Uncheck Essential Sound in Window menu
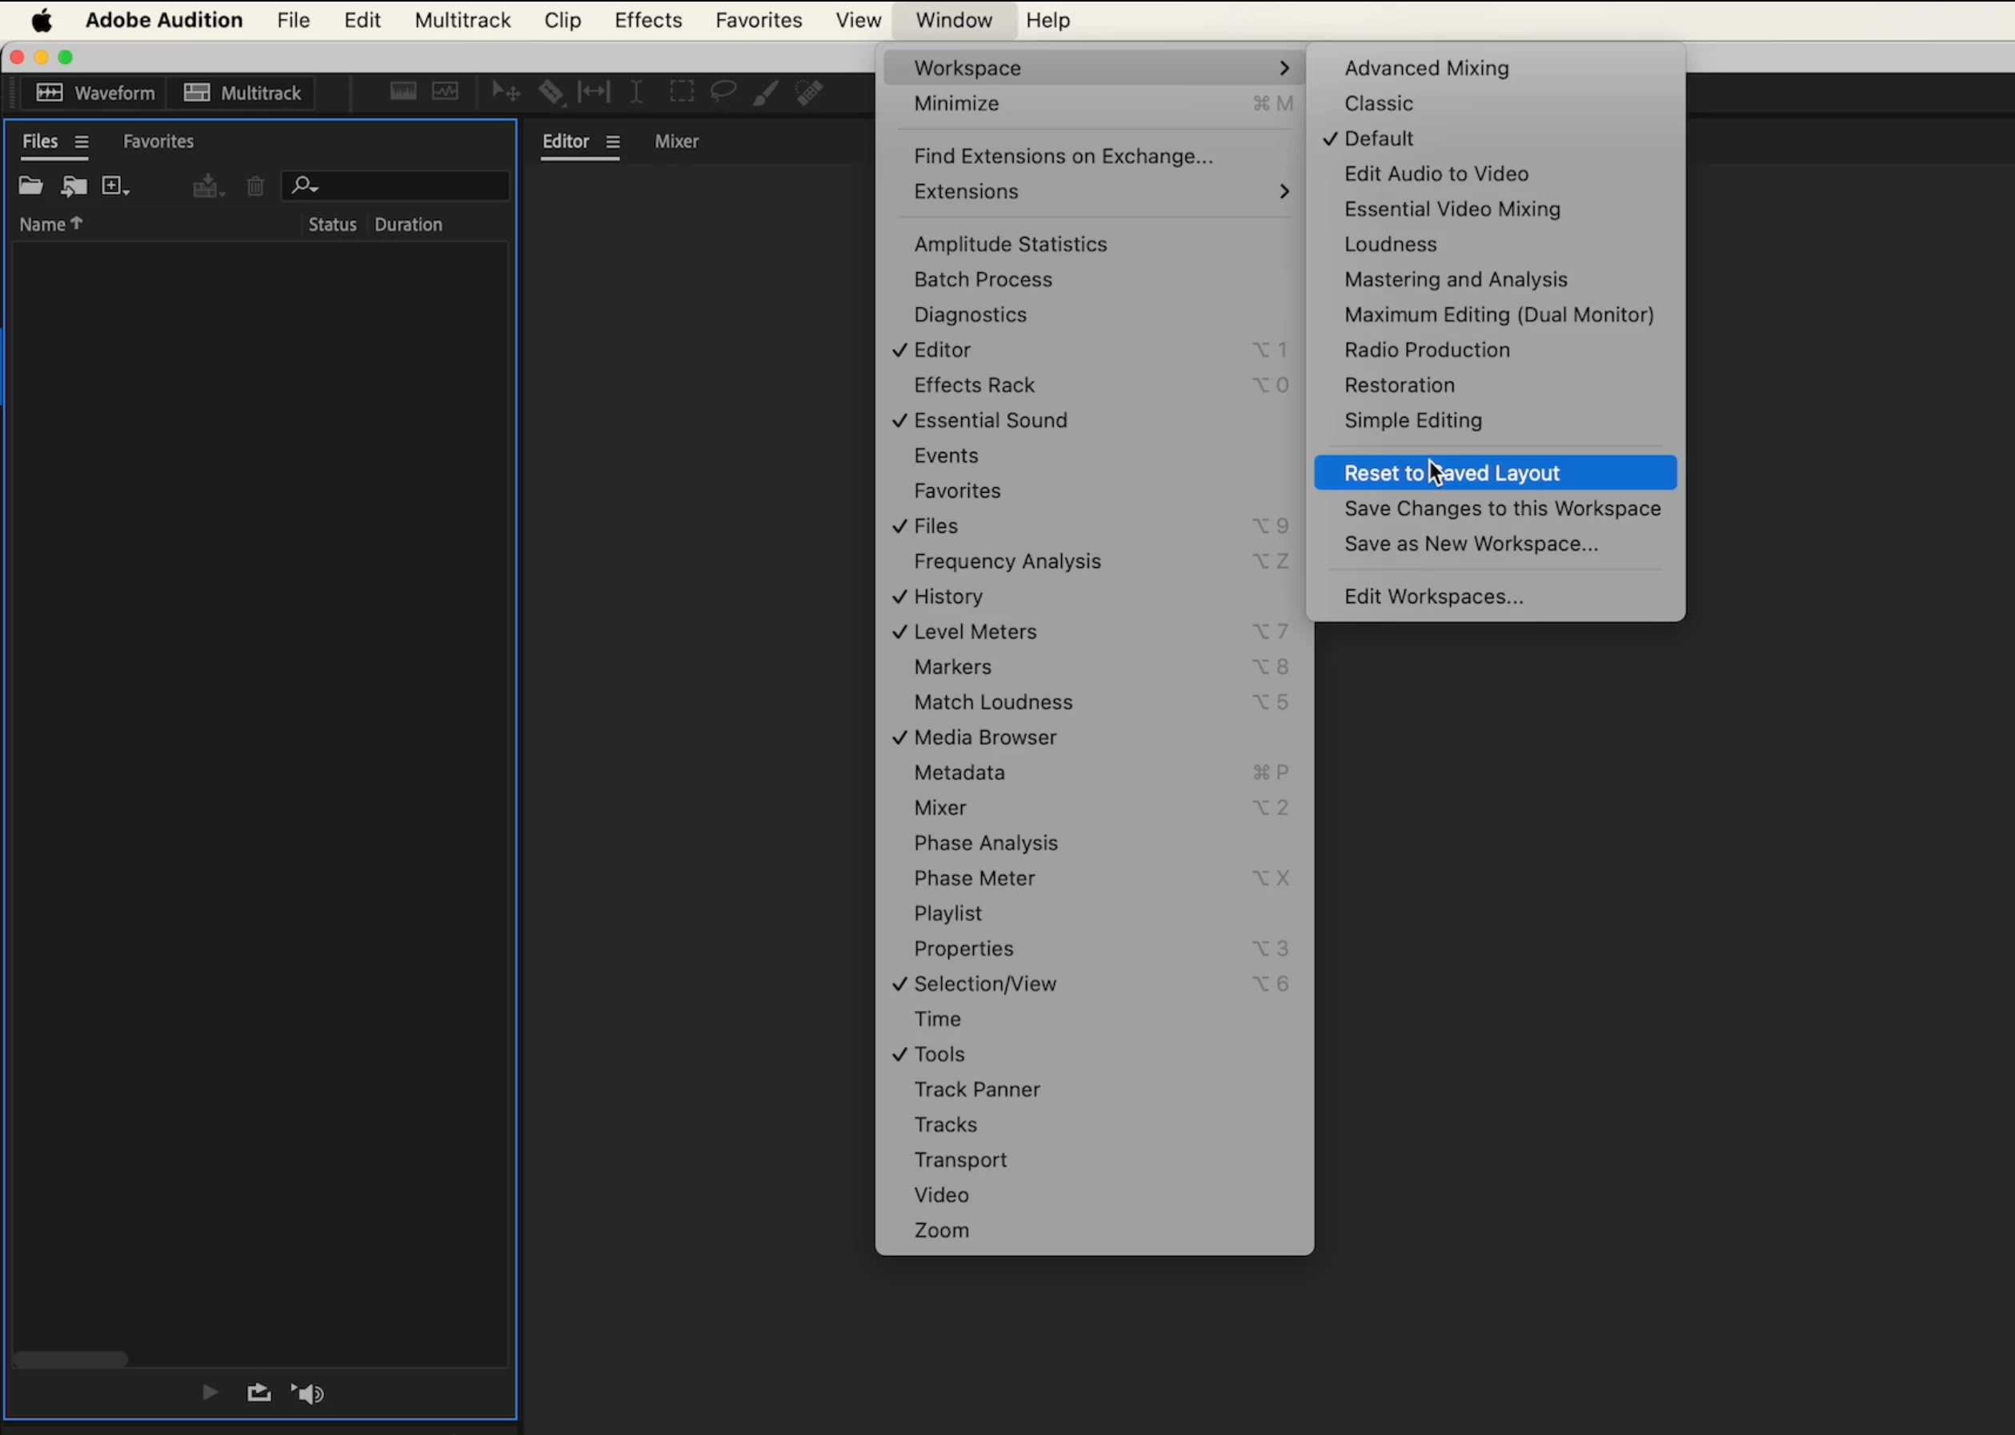Screen dimensions: 2015x1435 [x=990, y=421]
